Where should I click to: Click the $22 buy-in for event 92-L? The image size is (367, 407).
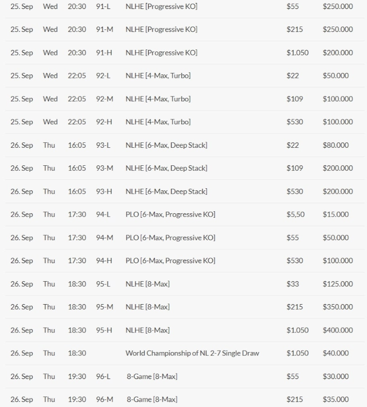coord(292,76)
